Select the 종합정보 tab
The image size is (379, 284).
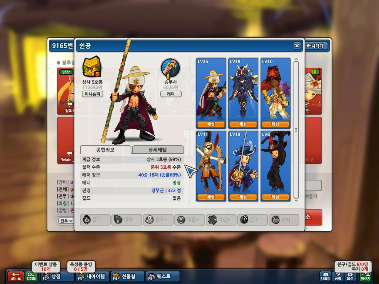[105, 150]
